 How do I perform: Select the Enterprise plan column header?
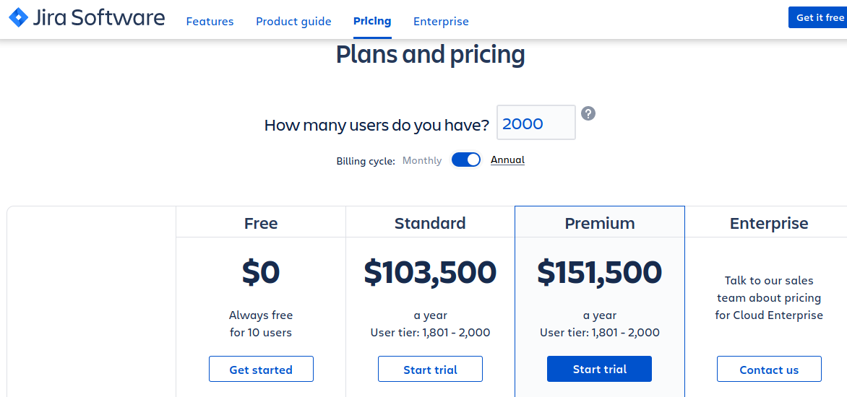click(x=769, y=223)
